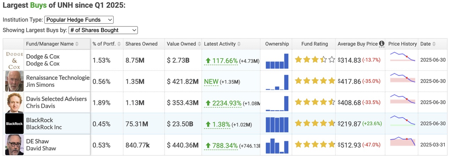Open the Davis Selected Advisers fund name
The image size is (454, 161).
coord(56,99)
